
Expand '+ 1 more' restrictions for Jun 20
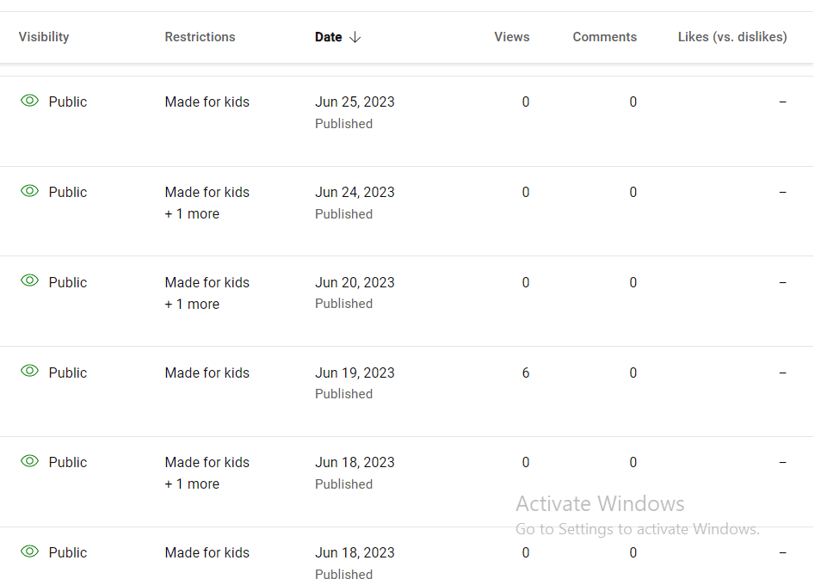point(192,304)
